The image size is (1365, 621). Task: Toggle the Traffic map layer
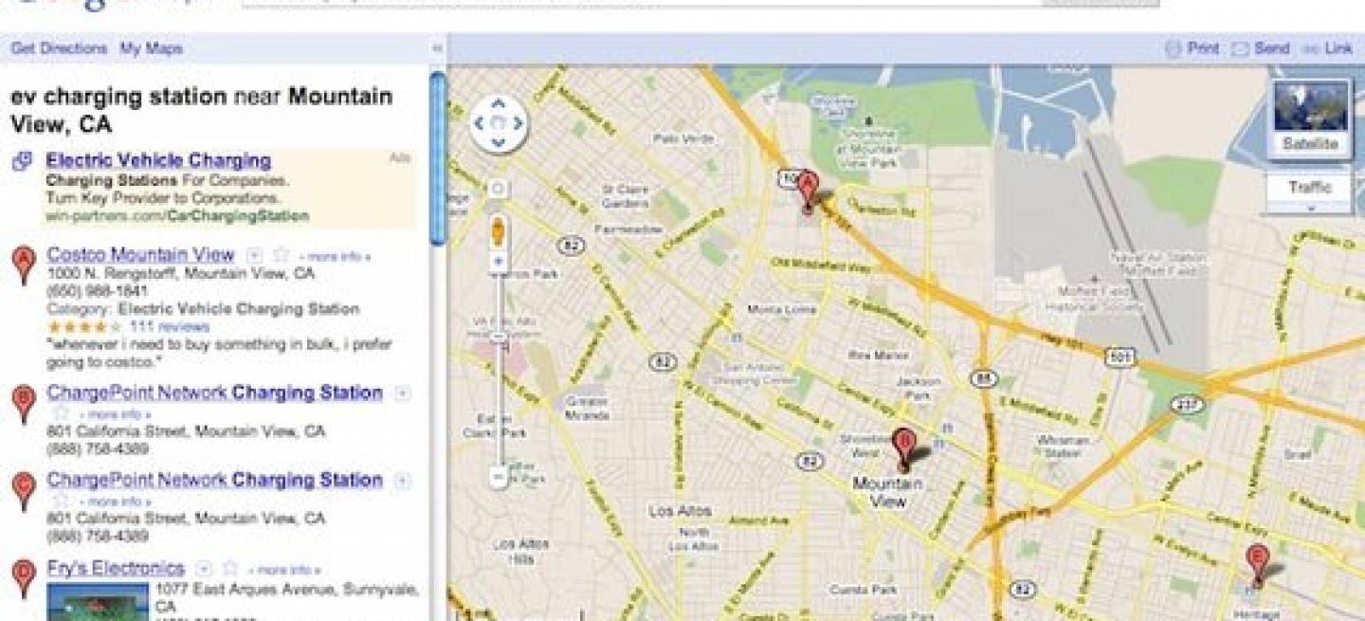tap(1309, 188)
